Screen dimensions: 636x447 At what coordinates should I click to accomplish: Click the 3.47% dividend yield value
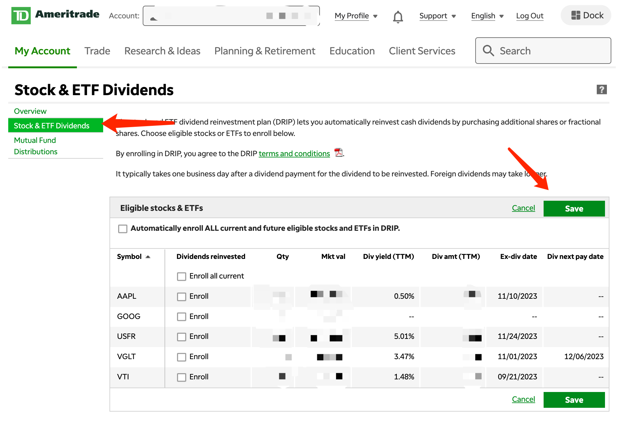tap(404, 357)
